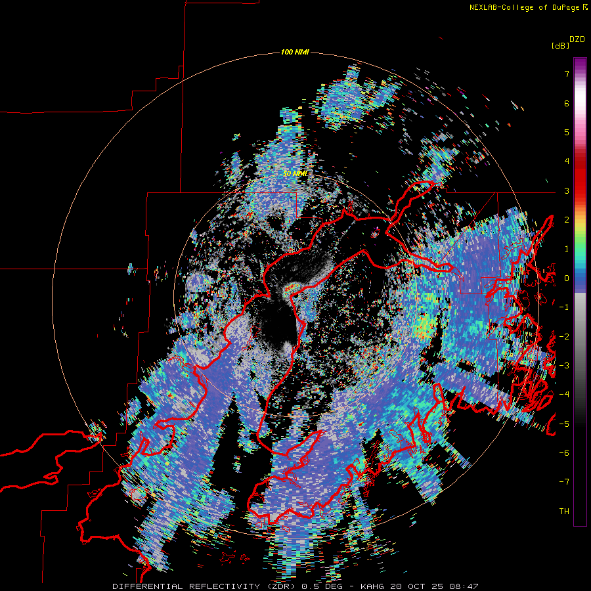Click the 4 value on the dB scale
Viewport: 591px width, 591px height.
(567, 162)
